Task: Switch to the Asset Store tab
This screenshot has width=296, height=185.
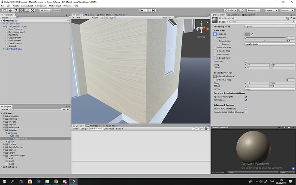Action: [x=104, y=15]
